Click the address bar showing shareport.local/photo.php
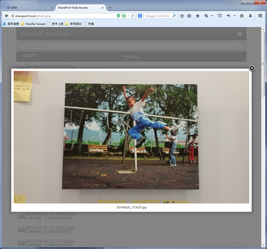Image resolution: width=267 pixels, height=249 pixels. [x=65, y=16]
